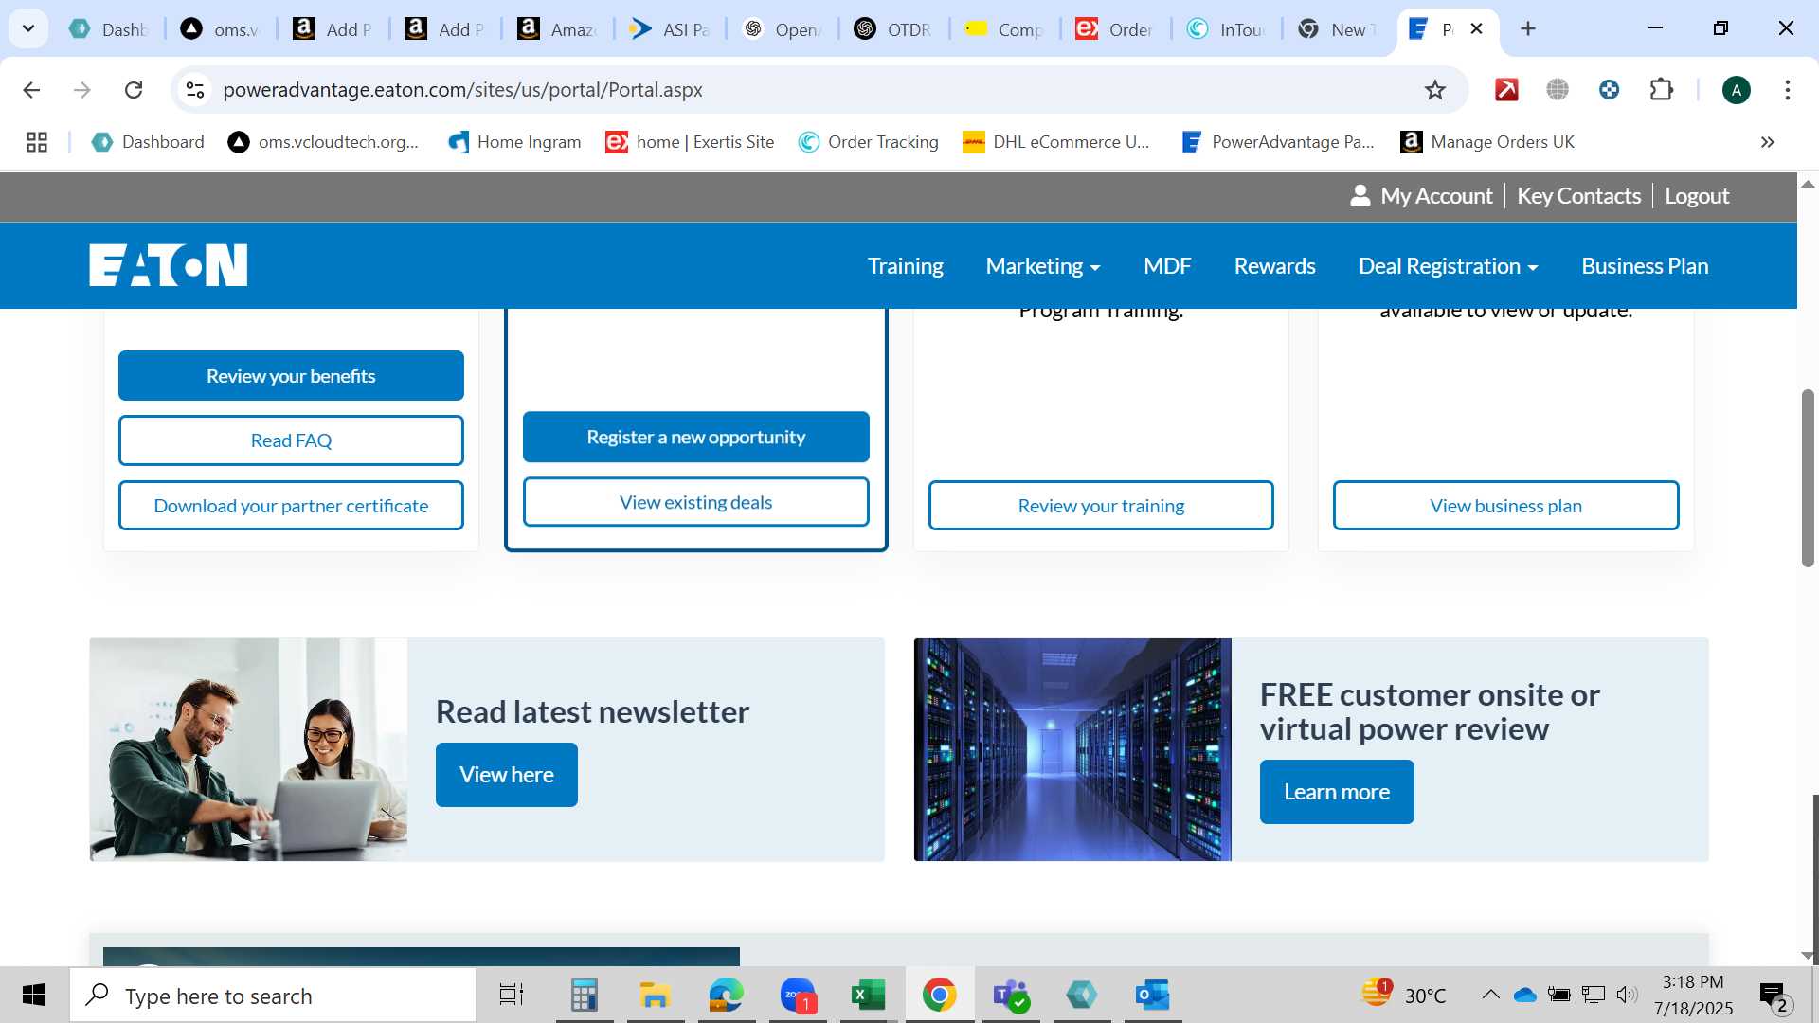Image resolution: width=1819 pixels, height=1023 pixels.
Task: Click the page vertical scrollbar thumb
Action: click(1808, 478)
